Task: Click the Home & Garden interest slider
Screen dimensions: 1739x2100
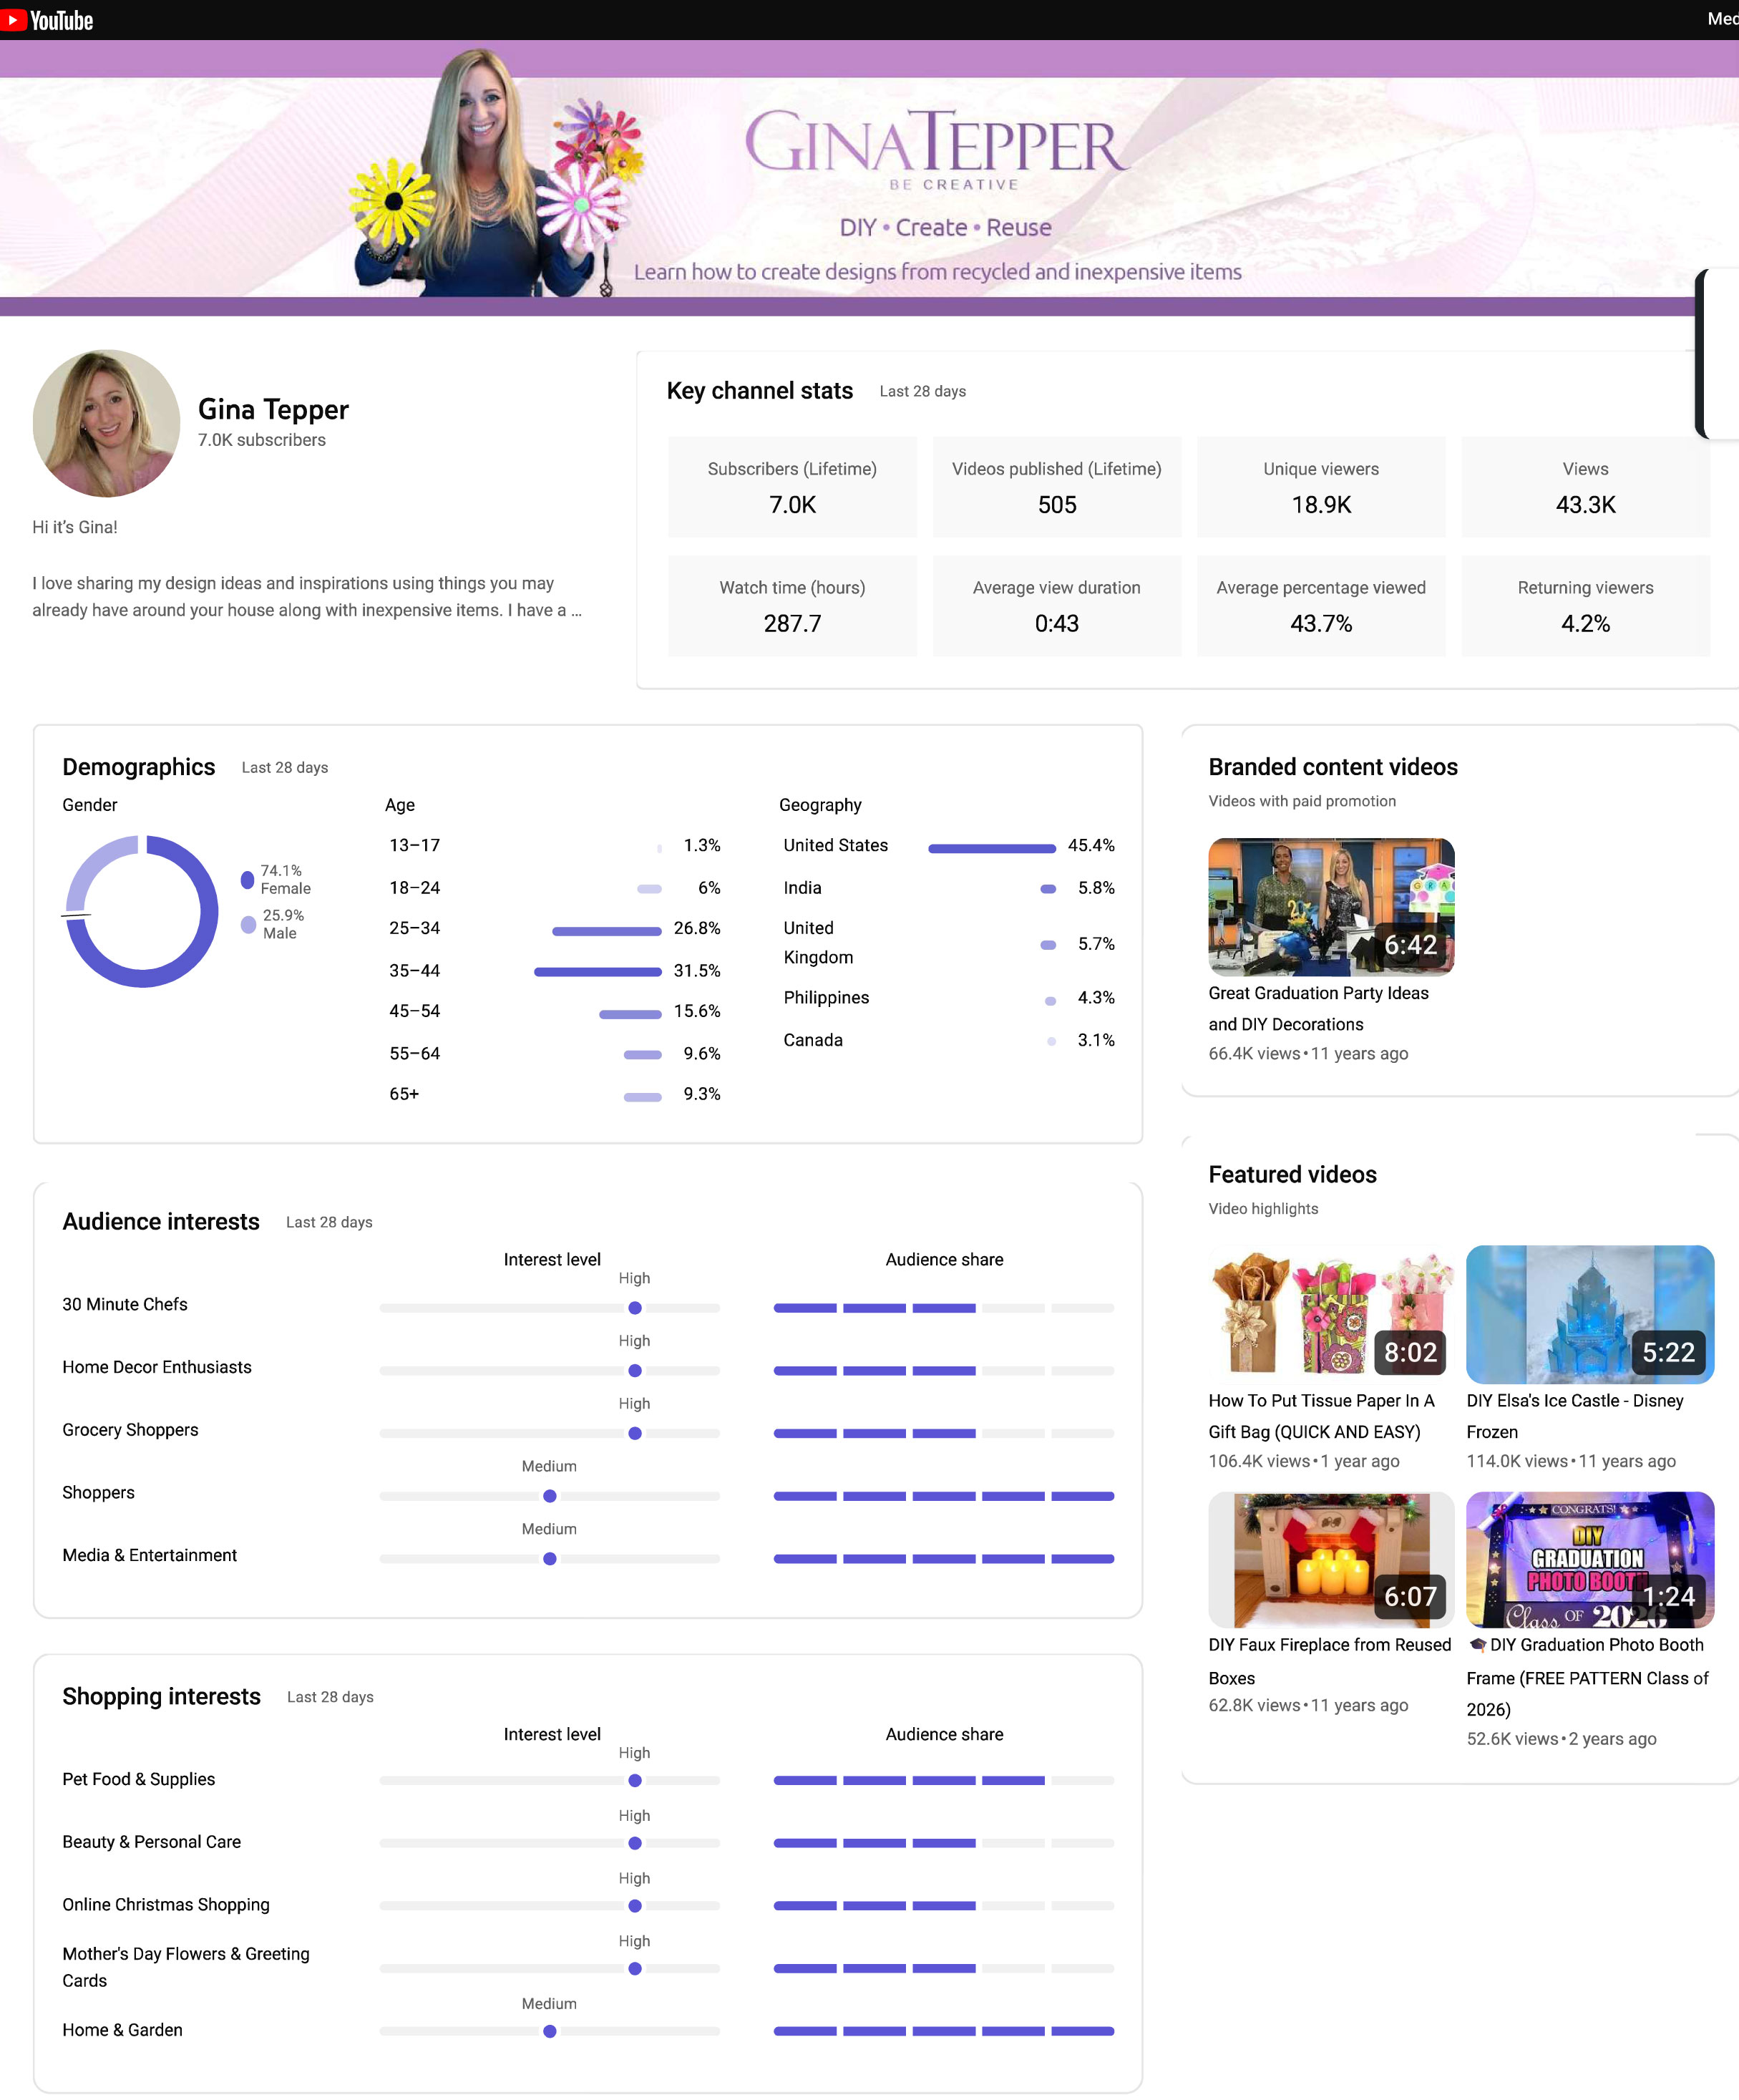Action: 549,2031
